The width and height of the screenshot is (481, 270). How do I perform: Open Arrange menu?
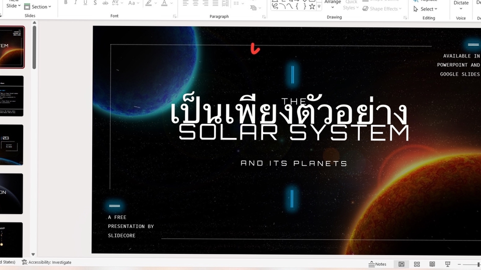[x=333, y=4]
